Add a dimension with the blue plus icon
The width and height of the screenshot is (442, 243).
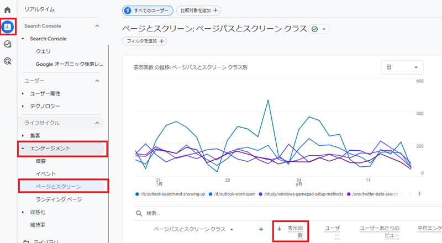261,229
